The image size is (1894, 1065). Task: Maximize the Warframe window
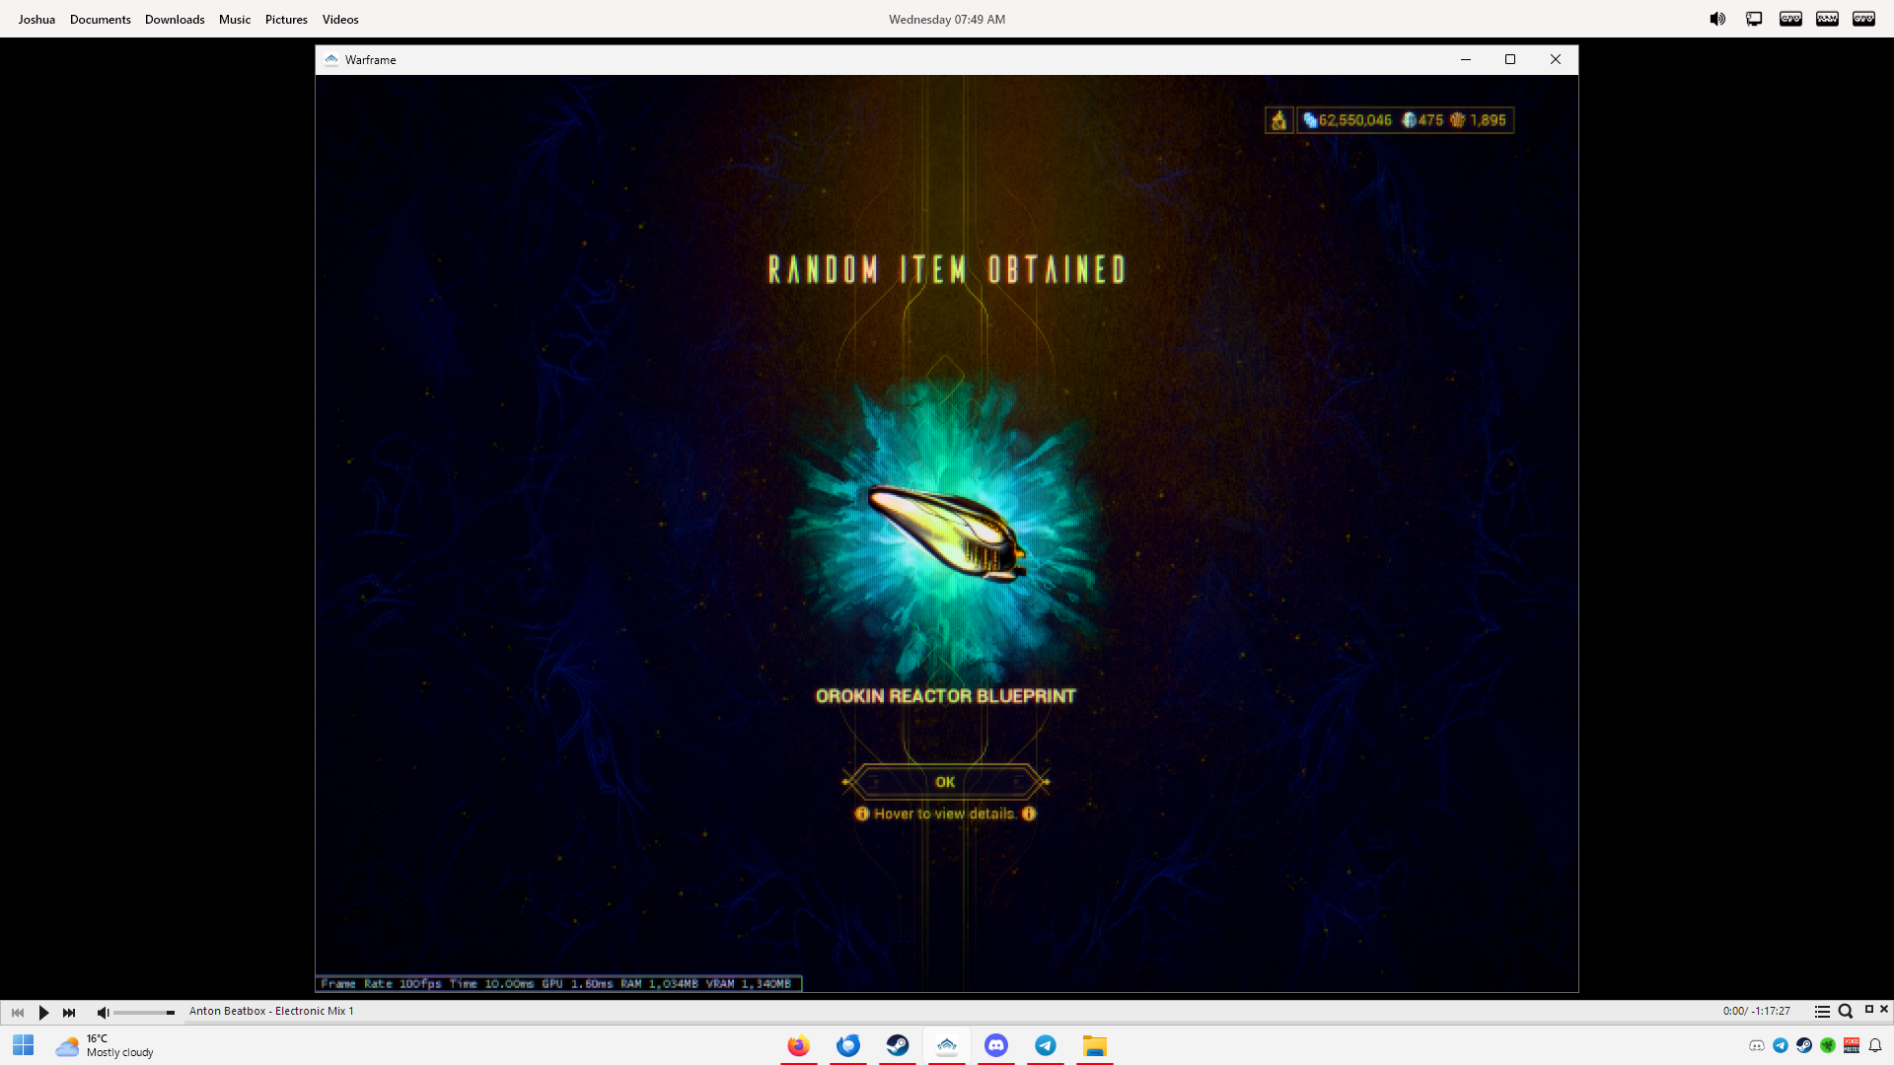pos(1510,59)
